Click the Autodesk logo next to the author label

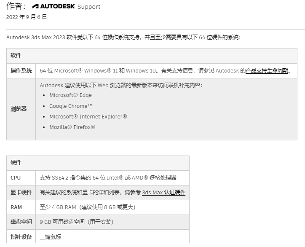(54, 6)
